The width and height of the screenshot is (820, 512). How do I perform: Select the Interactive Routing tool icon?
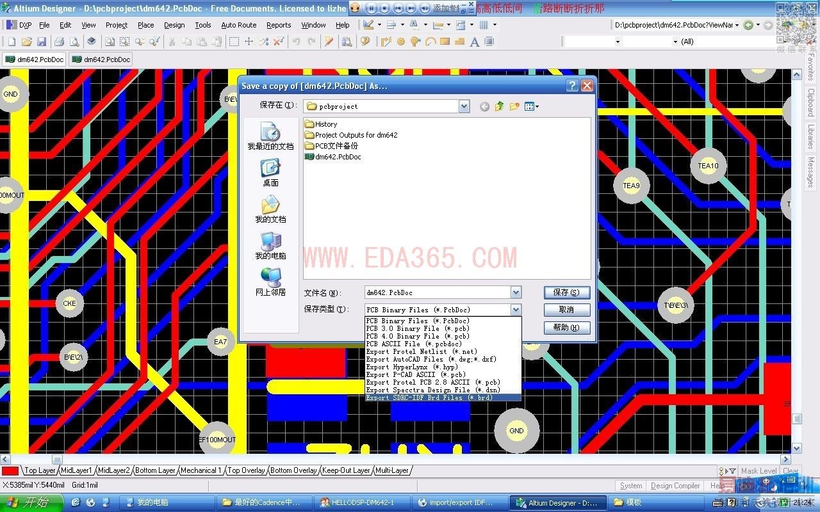click(386, 42)
